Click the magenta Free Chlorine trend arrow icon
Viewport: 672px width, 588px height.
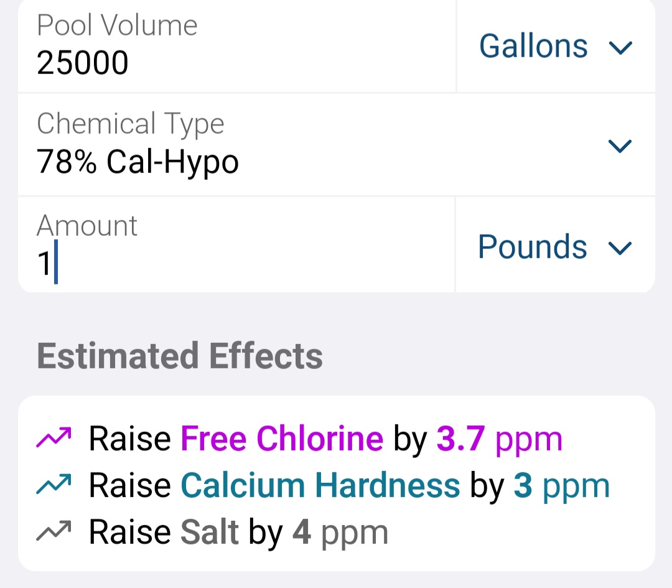[x=54, y=437]
